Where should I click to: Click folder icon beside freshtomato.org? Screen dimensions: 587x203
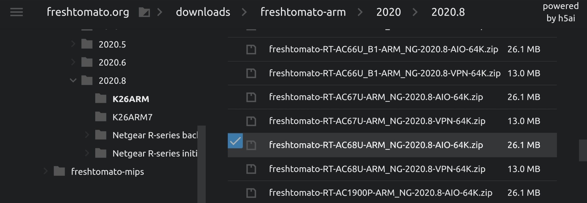(x=144, y=12)
